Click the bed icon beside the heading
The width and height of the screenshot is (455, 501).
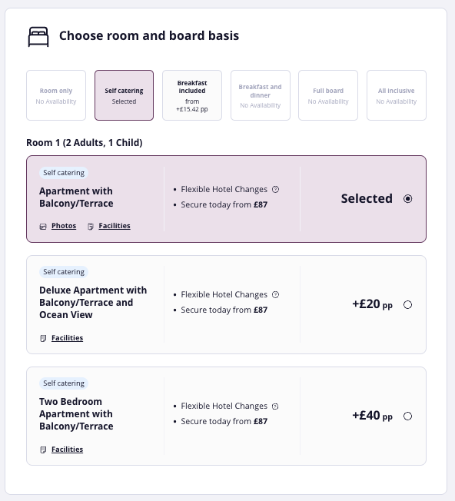38,37
